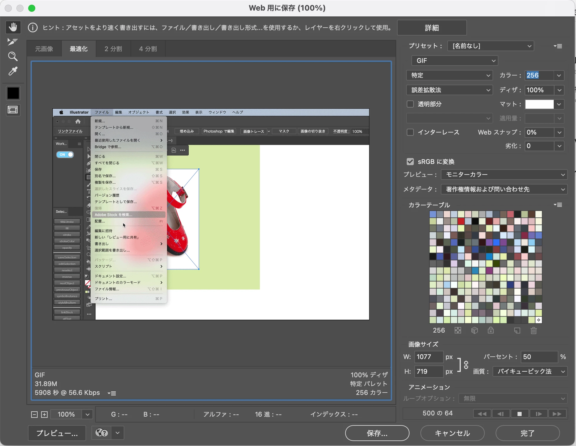Screen dimensions: 576x446
Task: Click the black eyedropper color swatch
Action: click(13, 93)
